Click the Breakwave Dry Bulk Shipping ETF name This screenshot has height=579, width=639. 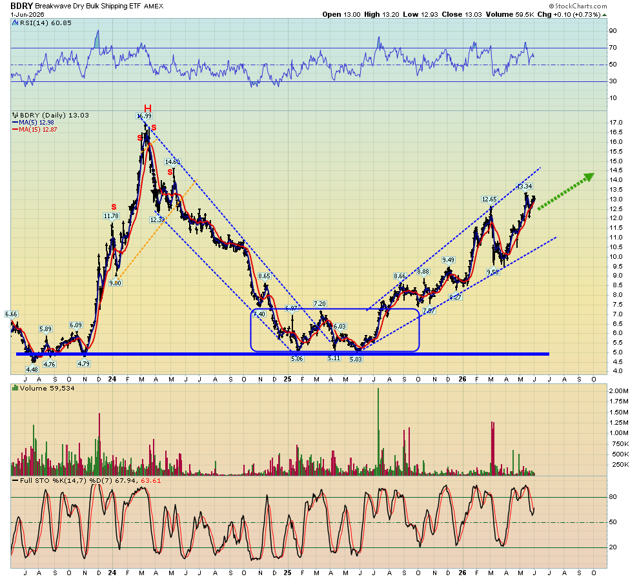click(88, 6)
